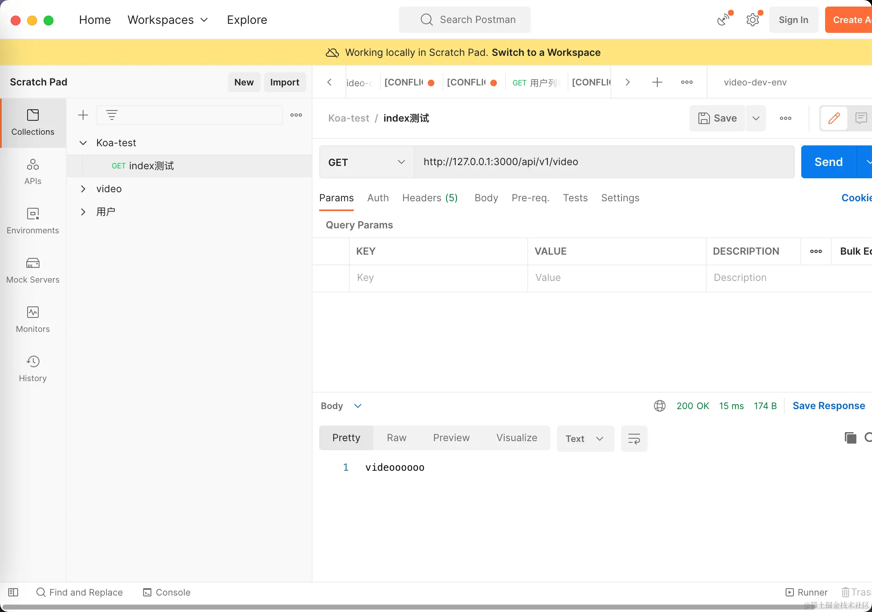872x612 pixels.
Task: Open the comments pane icon
Action: coord(860,118)
